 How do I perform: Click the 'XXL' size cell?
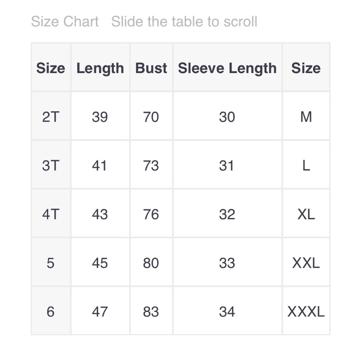tap(306, 263)
